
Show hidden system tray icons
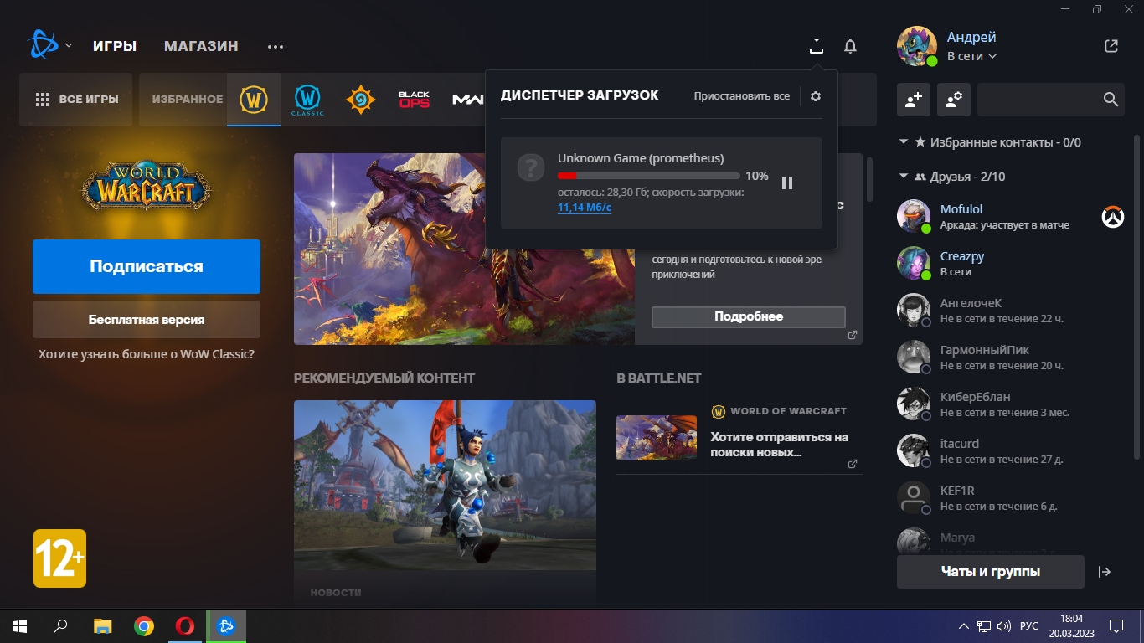tap(963, 626)
